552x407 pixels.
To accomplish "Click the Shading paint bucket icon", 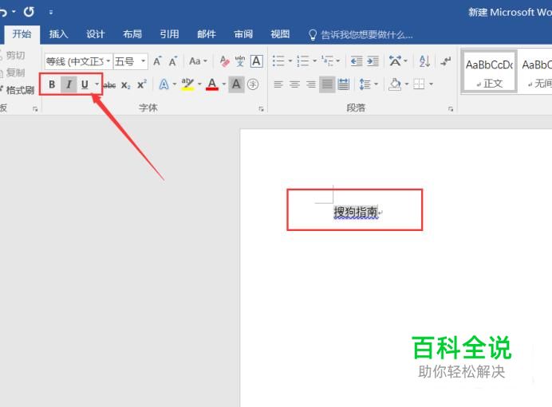I will (395, 84).
